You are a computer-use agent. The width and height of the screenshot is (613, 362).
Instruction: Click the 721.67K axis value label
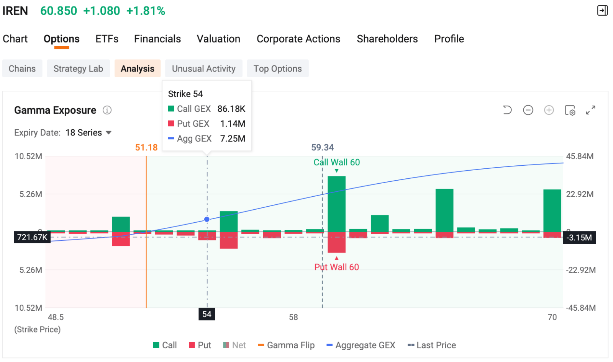click(32, 237)
